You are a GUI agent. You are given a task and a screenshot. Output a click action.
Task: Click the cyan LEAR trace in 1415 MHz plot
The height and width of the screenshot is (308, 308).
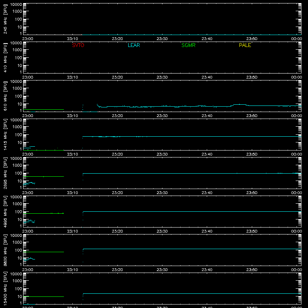tap(192, 136)
